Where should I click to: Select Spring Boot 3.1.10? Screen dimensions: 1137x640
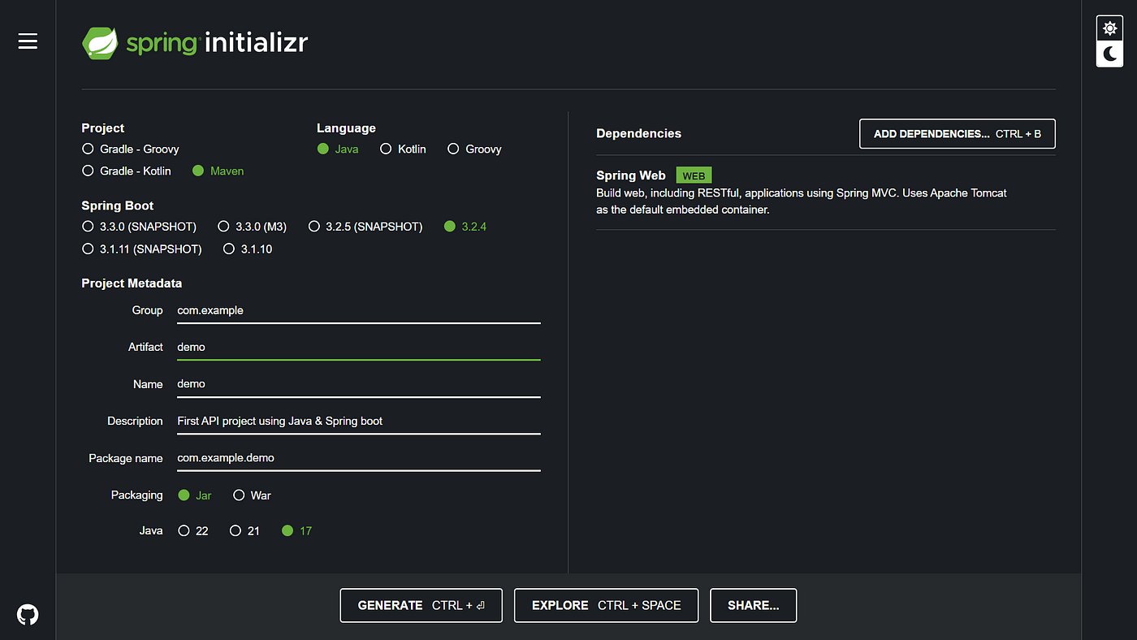click(248, 249)
